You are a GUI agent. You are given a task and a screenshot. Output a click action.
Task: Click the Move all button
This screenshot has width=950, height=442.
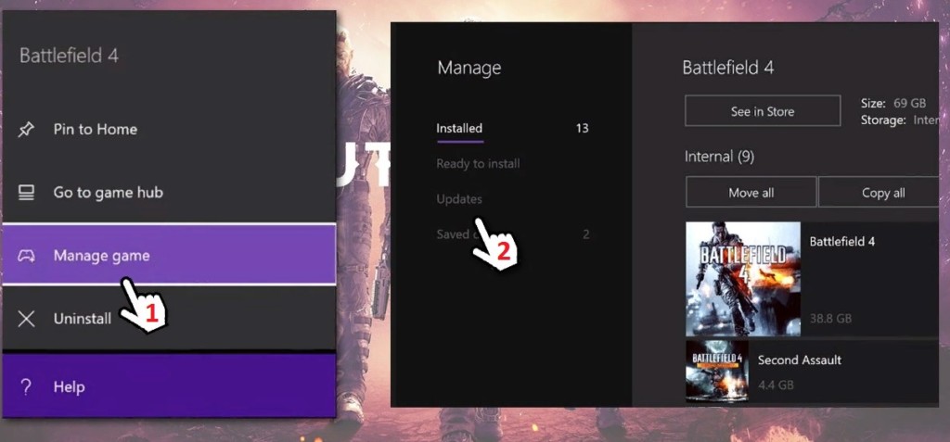tap(751, 193)
